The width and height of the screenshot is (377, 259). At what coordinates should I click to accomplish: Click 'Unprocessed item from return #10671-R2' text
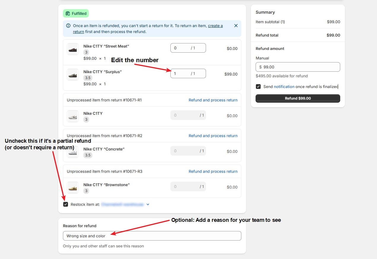pos(104,136)
